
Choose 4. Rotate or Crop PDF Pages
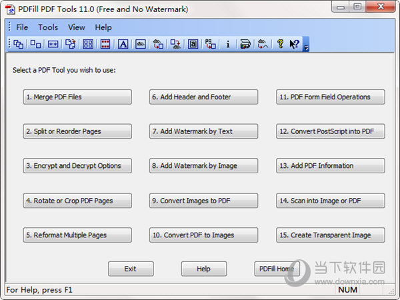(77, 201)
